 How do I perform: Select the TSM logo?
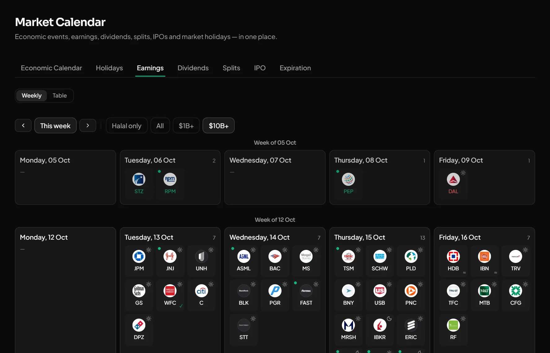pyautogui.click(x=348, y=256)
